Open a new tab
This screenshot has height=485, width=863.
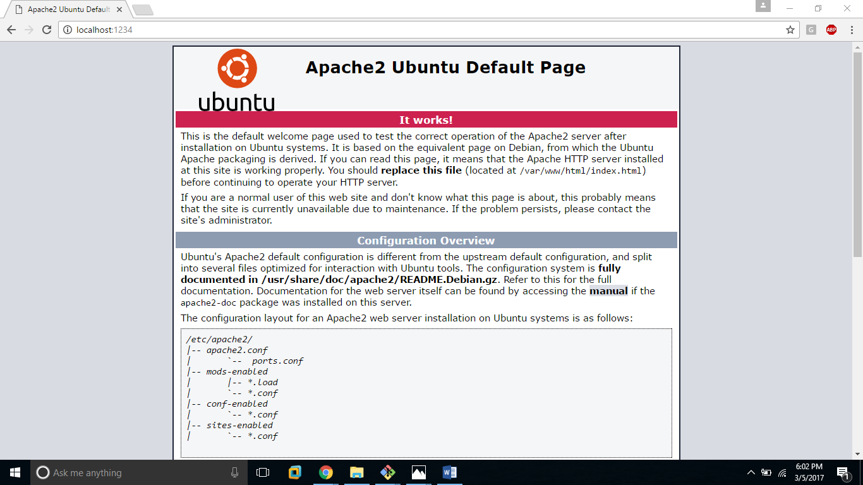143,10
